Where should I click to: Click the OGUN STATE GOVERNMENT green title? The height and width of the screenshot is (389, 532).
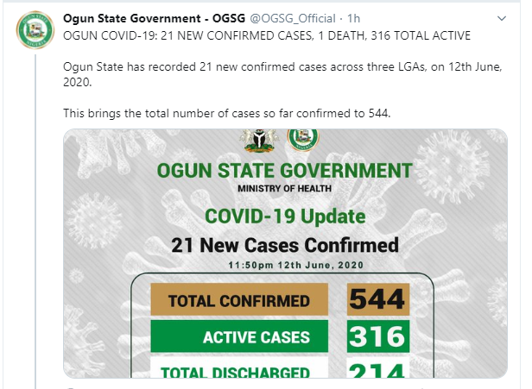(x=284, y=171)
